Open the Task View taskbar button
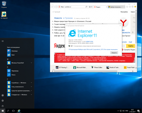 pos(13,111)
